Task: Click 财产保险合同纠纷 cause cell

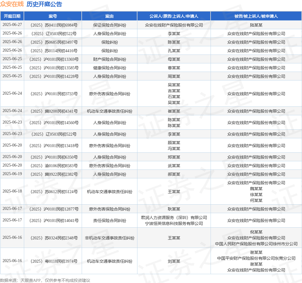Action: [x=110, y=59]
